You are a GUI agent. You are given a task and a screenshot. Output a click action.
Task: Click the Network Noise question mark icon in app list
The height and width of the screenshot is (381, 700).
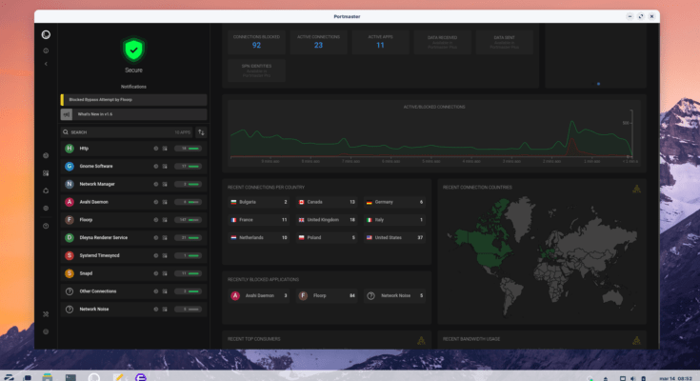[x=69, y=310]
